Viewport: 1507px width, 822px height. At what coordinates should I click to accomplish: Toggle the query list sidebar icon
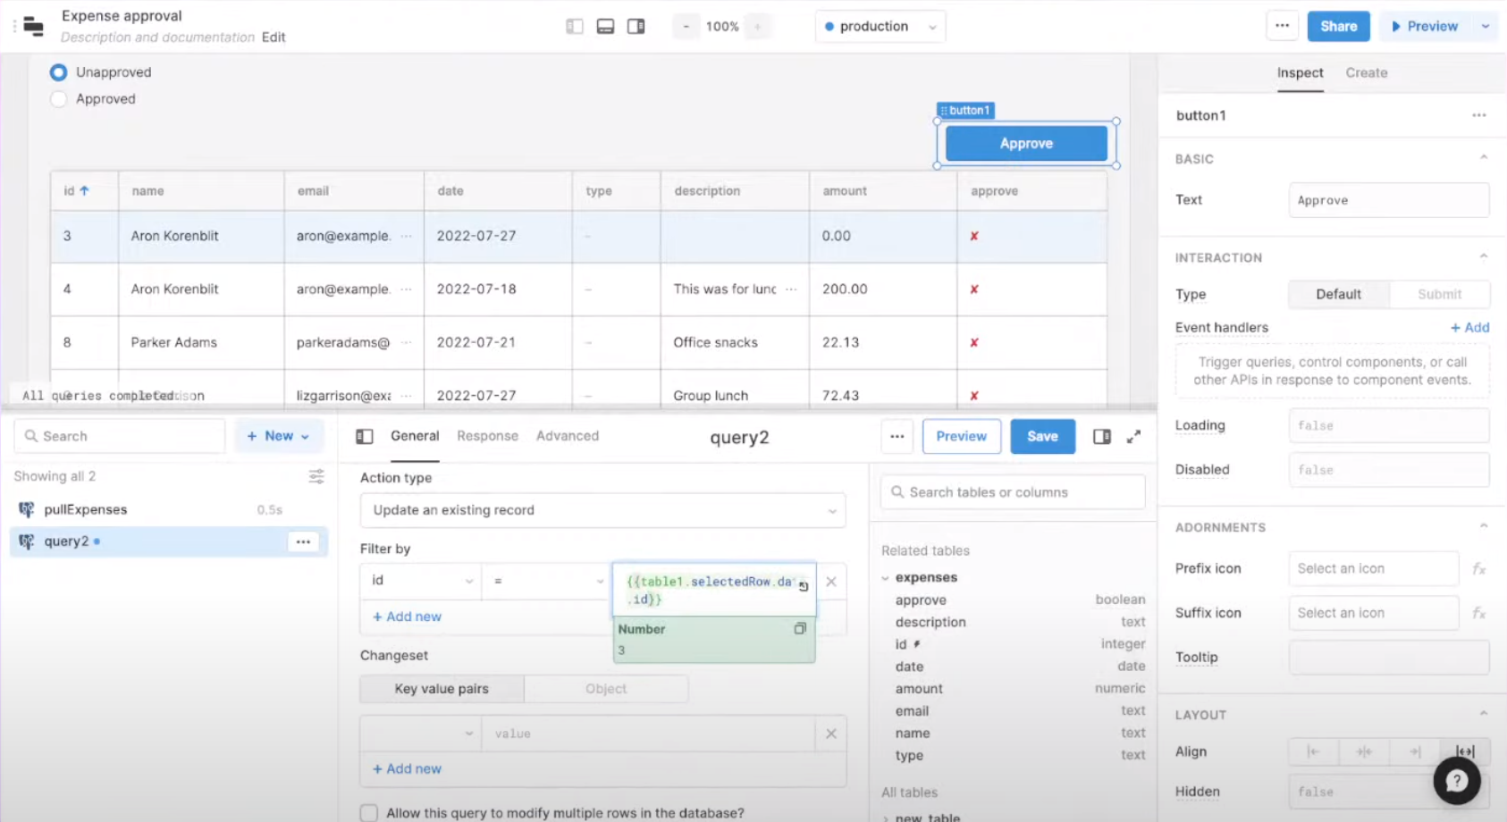coord(365,436)
